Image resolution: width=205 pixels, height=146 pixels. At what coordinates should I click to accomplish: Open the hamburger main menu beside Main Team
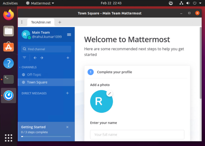(69, 34)
